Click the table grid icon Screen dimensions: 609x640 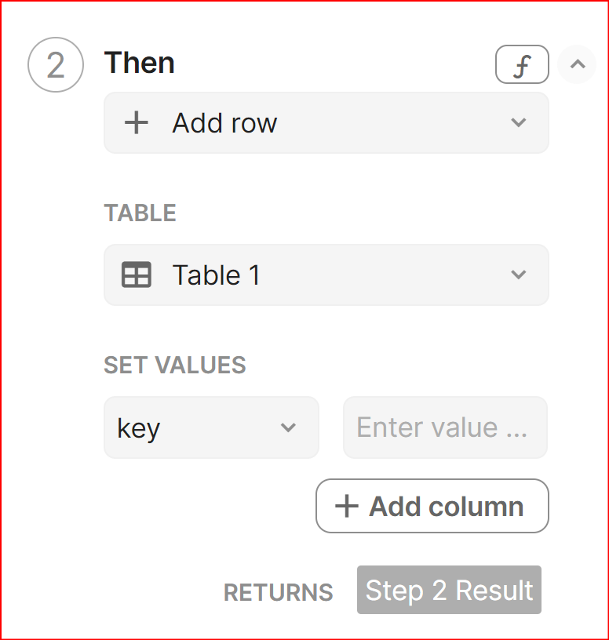point(137,275)
